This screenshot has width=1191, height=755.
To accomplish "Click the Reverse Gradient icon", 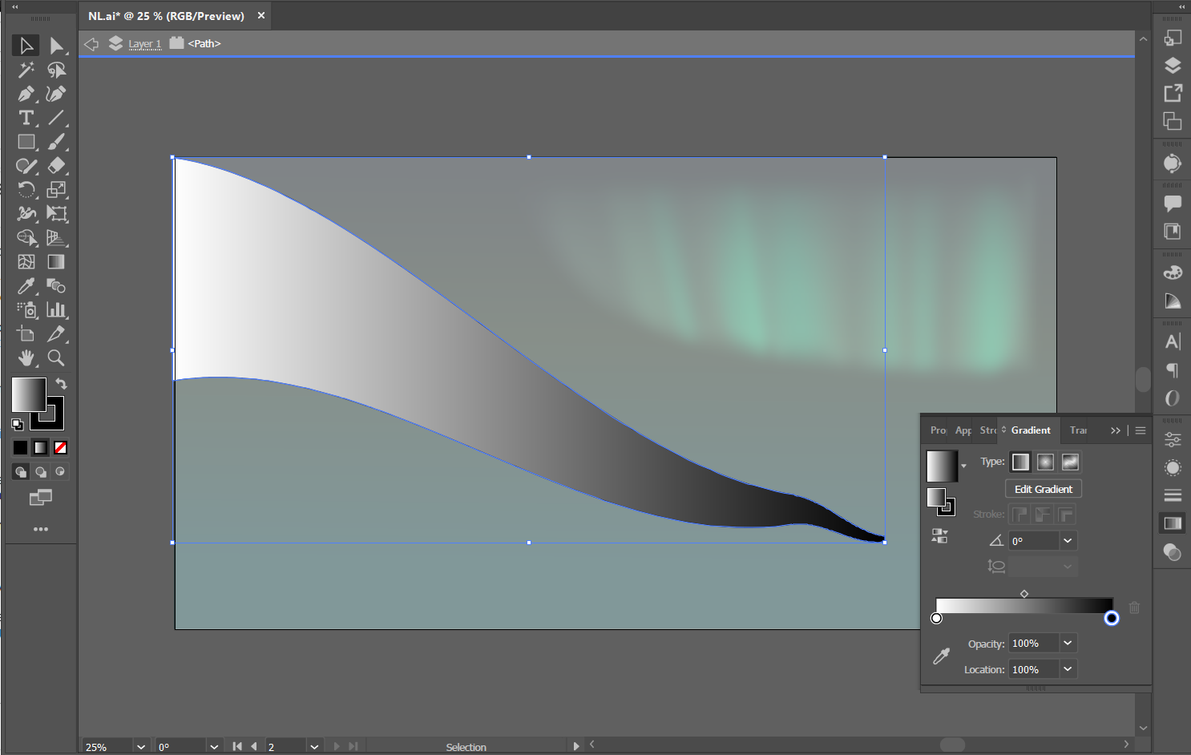I will 939,536.
